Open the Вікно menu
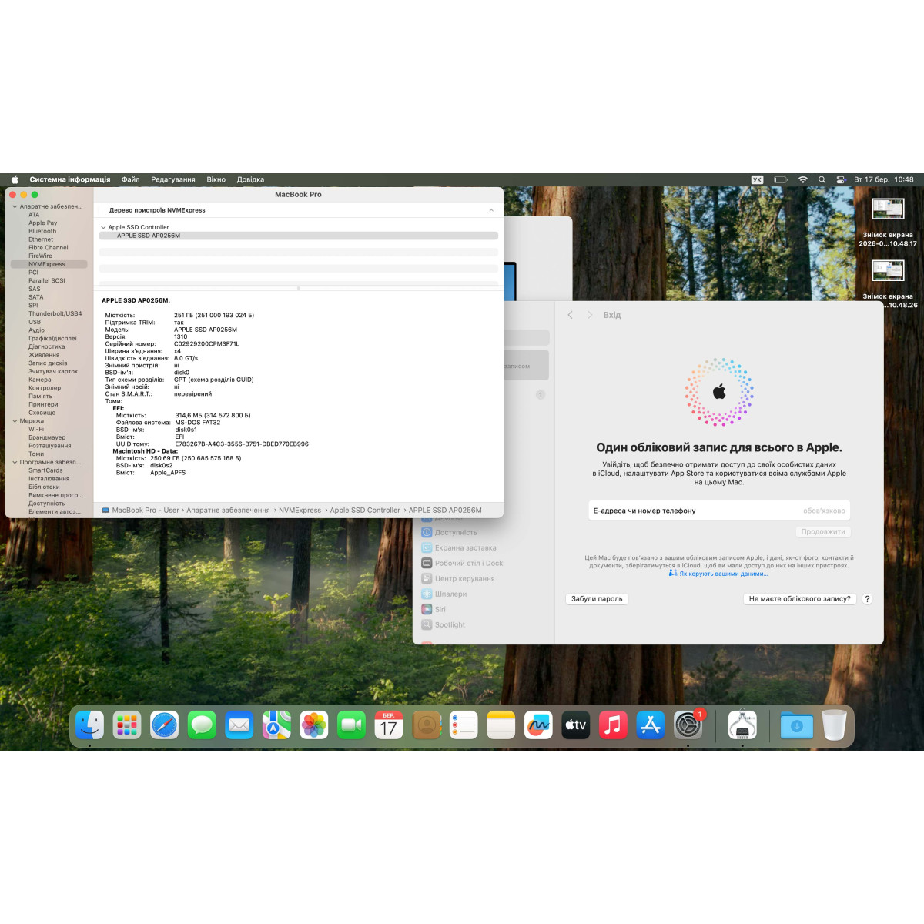Image resolution: width=924 pixels, height=924 pixels. tap(216, 179)
